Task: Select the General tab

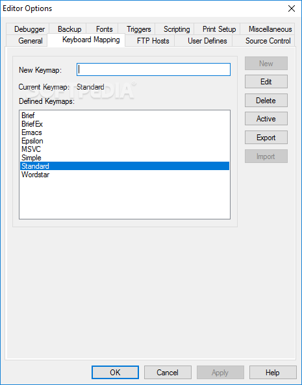Action: click(27, 40)
